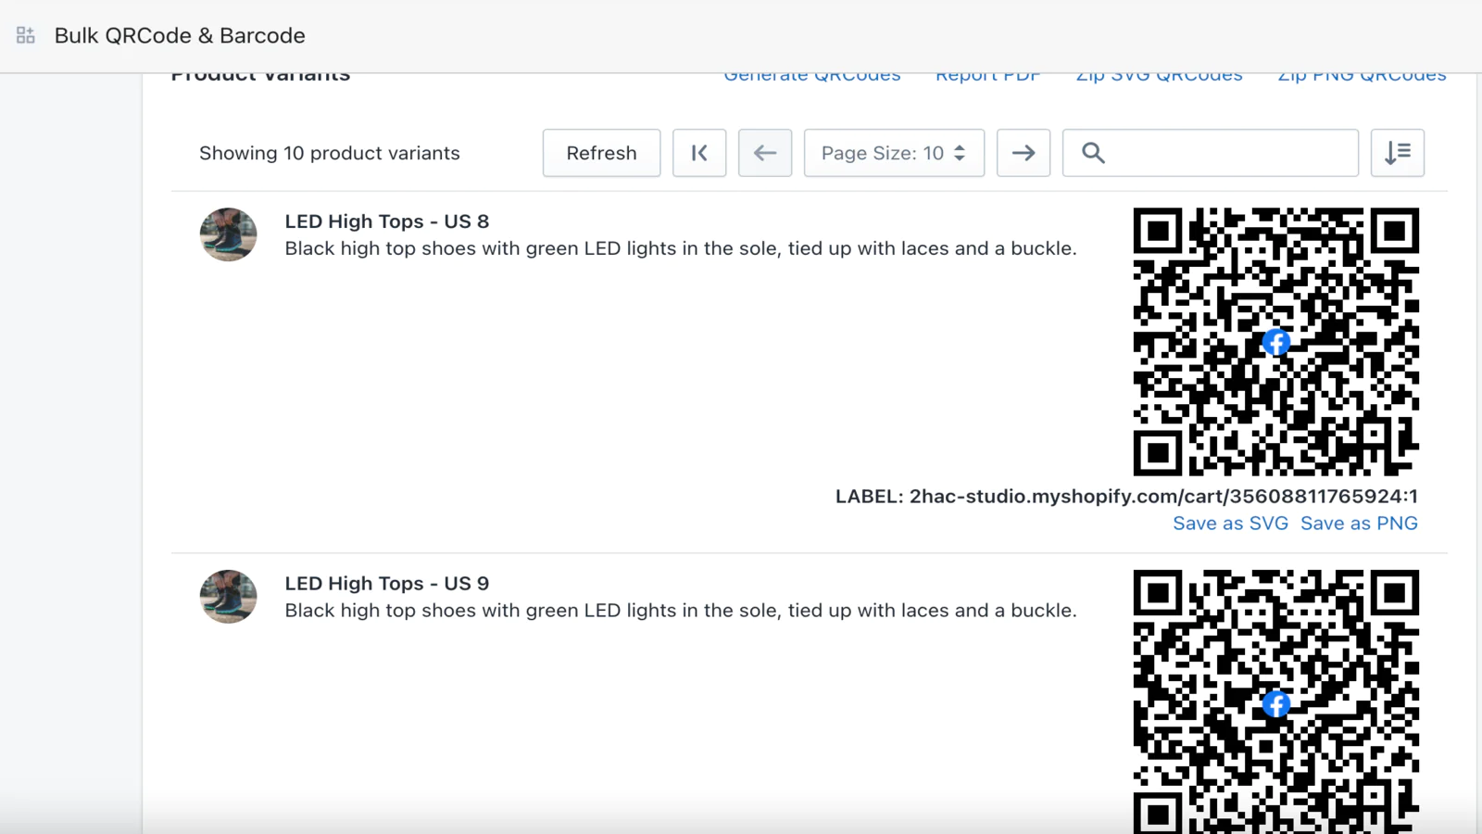Go to previous page arrow
Viewport: 1482px width, 834px height.
[x=765, y=153]
